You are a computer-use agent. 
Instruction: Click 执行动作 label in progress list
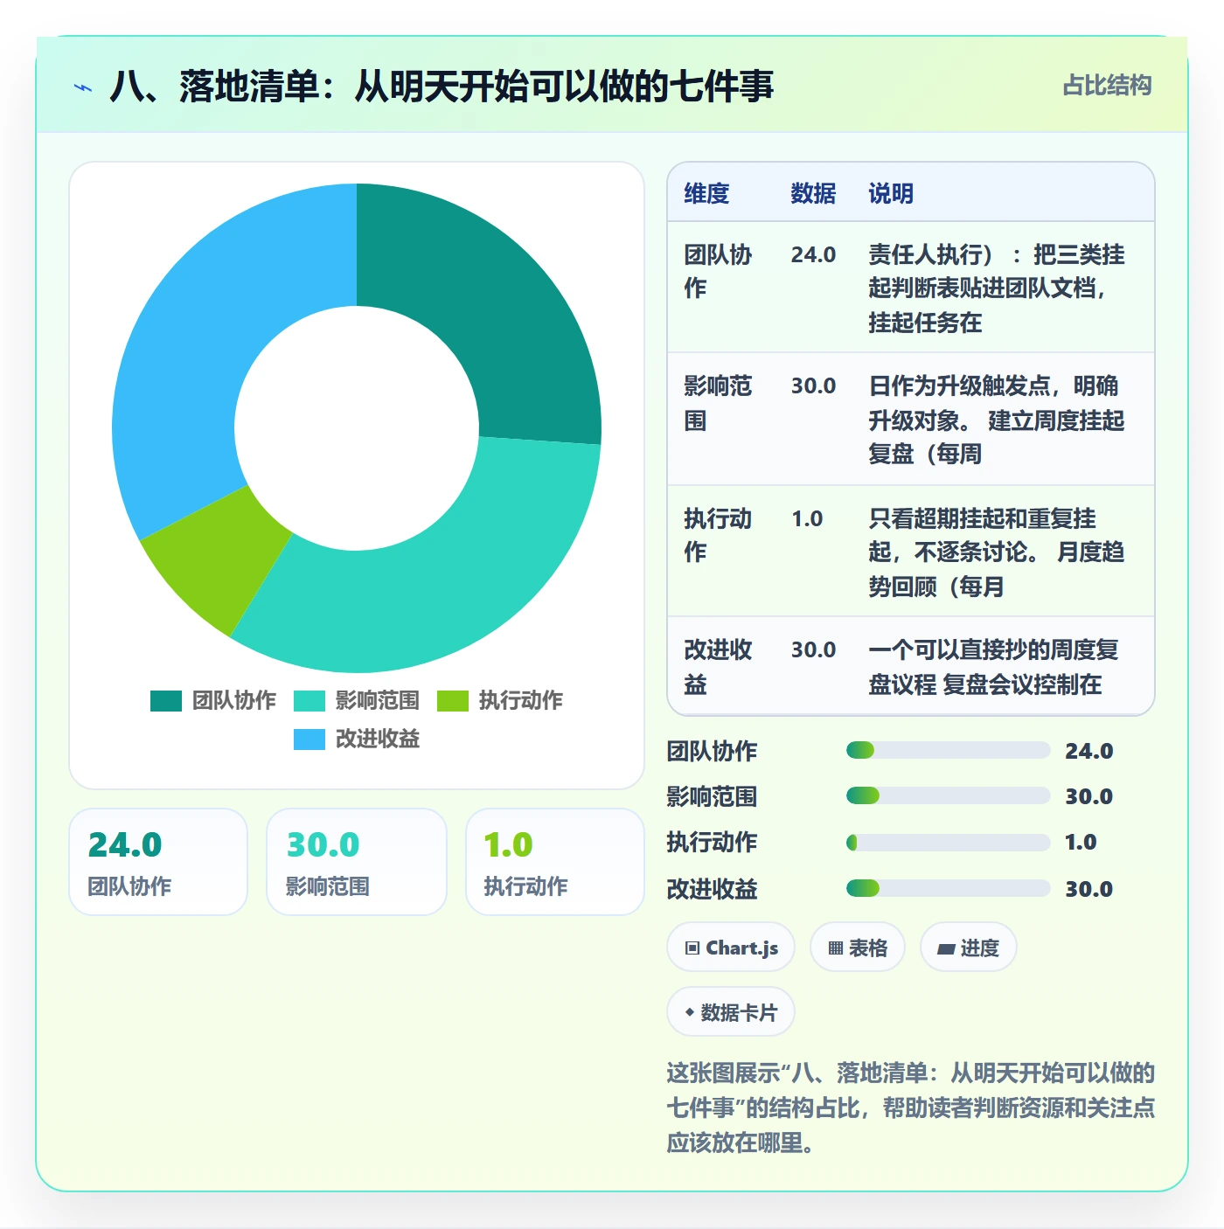click(712, 842)
